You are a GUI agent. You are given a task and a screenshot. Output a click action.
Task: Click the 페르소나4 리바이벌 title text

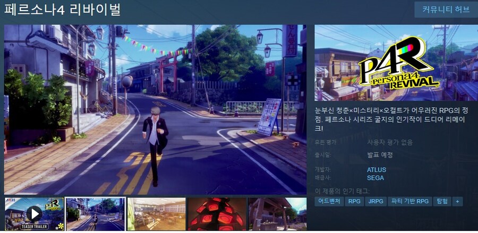coord(63,10)
